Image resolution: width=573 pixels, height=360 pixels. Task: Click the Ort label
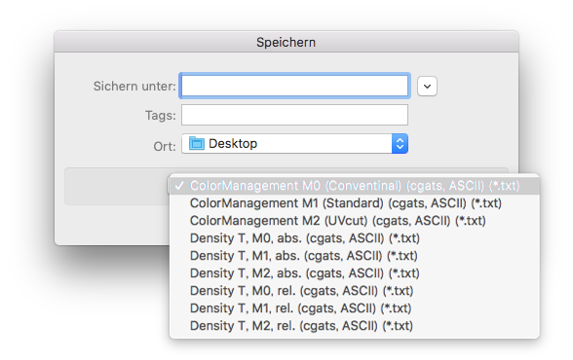(165, 146)
